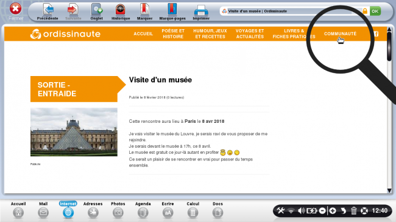Click the address bar showing Visite d'un musée
The height and width of the screenshot is (222, 396).
coord(291,11)
